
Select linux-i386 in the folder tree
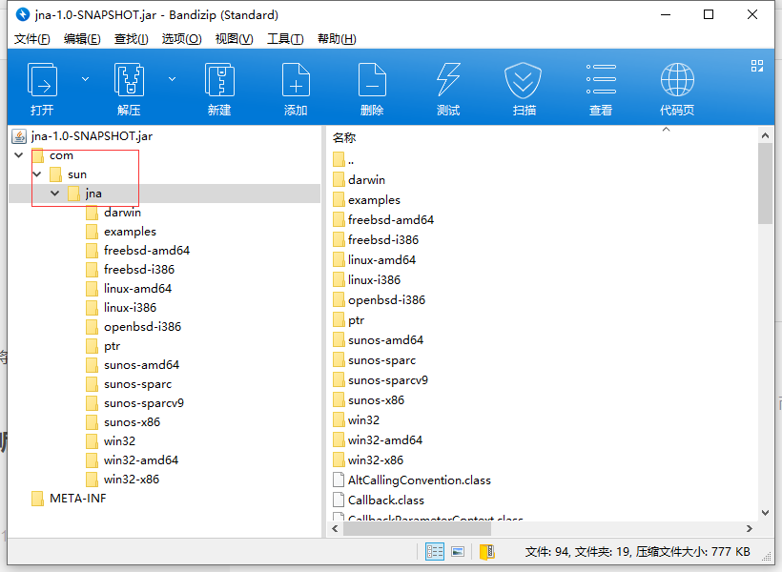[130, 308]
